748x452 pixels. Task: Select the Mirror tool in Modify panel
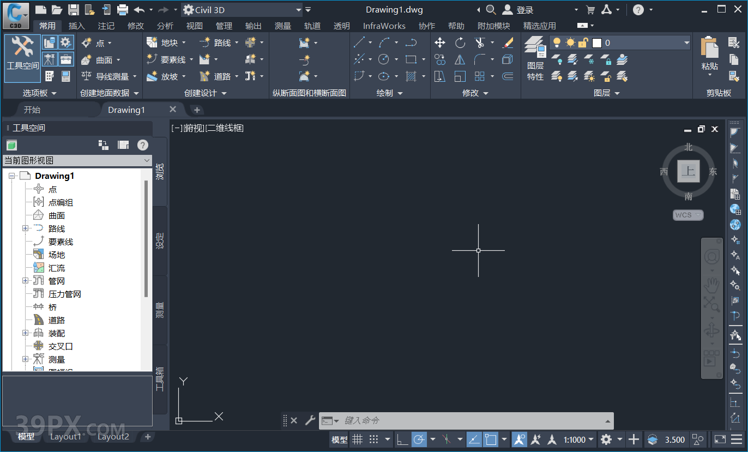[460, 59]
